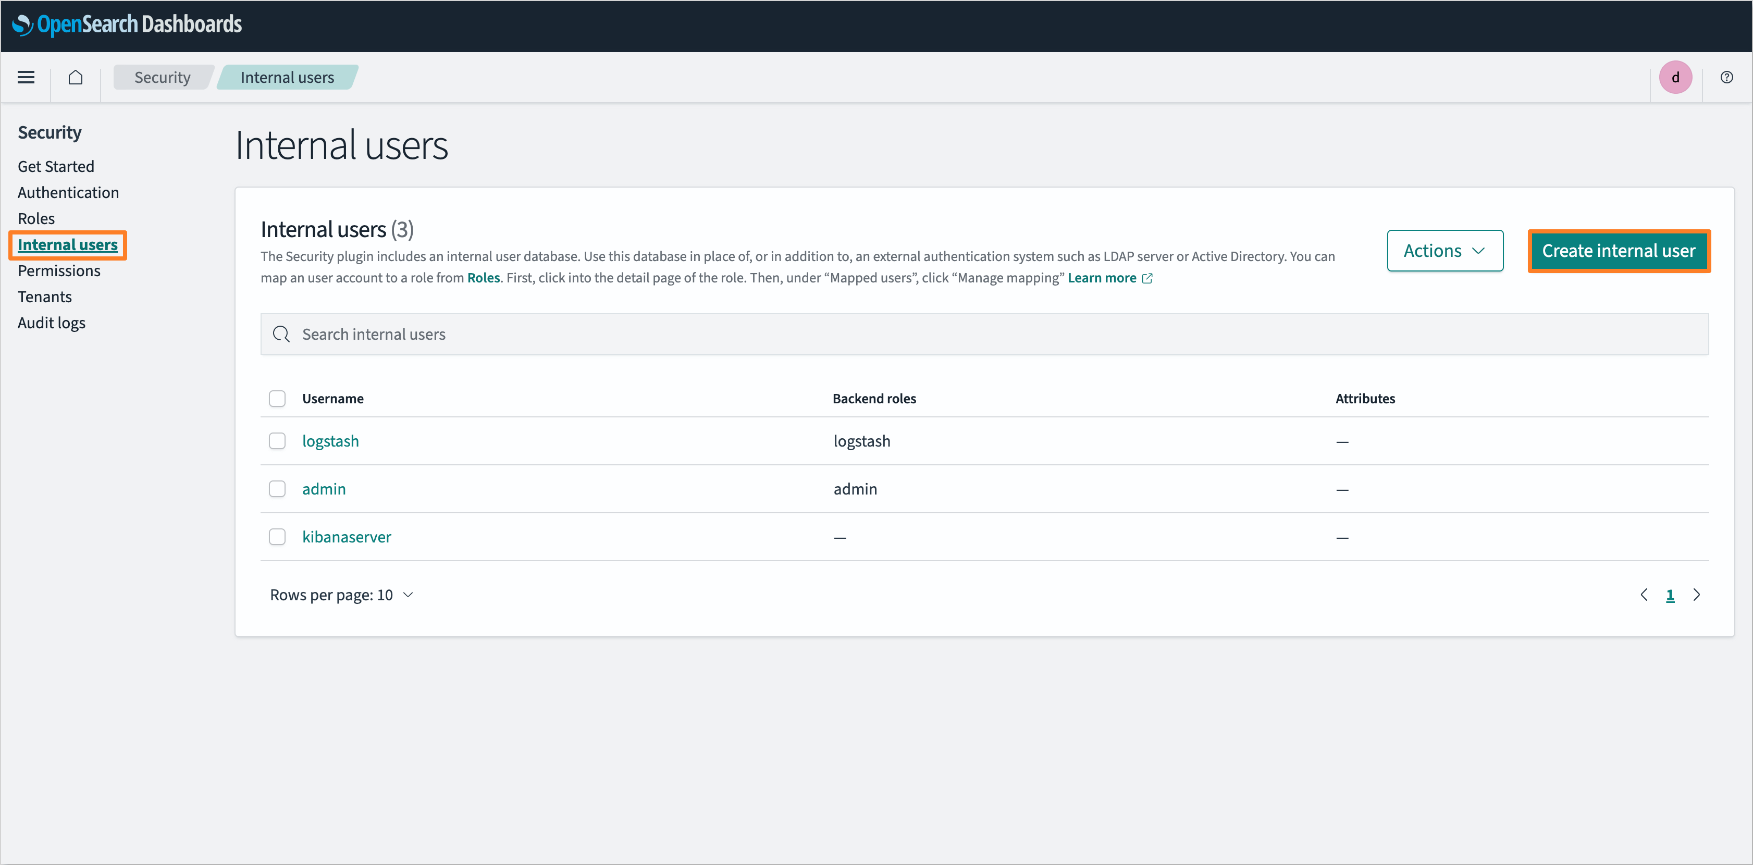Check the checkbox for the kibanaserver user
Screen dimensions: 1753x865
pyautogui.click(x=277, y=536)
